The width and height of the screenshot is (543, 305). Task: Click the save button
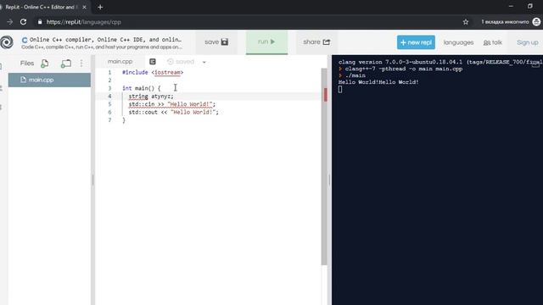click(x=216, y=42)
